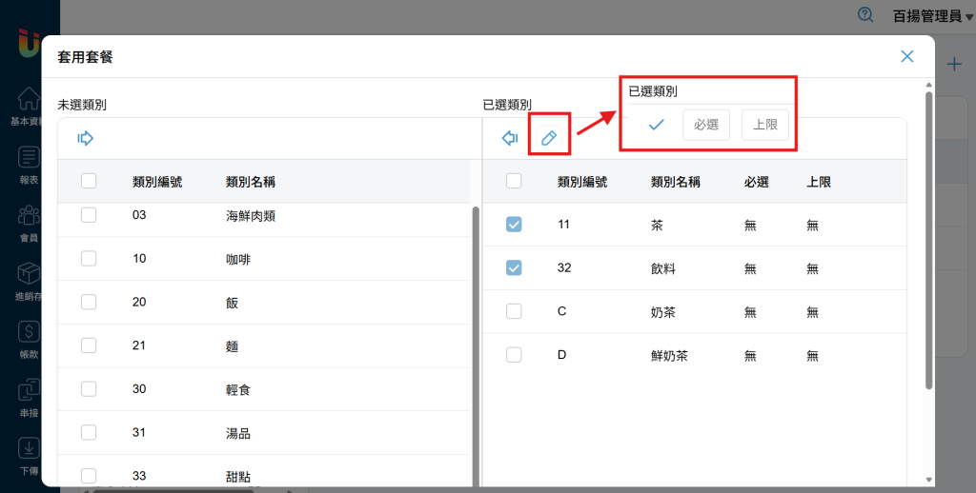The height and width of the screenshot is (493, 976).
Task: Click the blue checkmark confirm icon
Action: [x=656, y=125]
